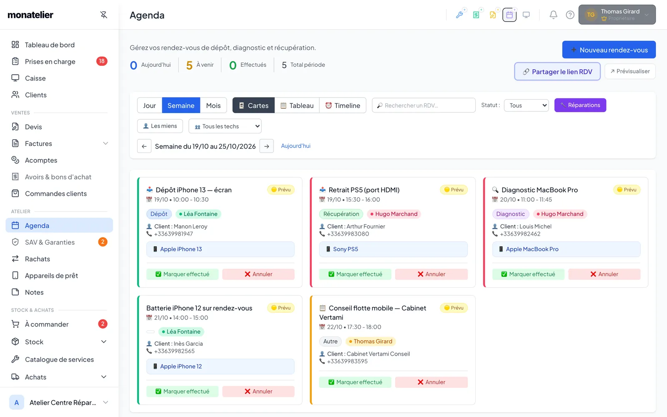Click the wrench quick-add repair icon
Screen dimensions: 667x417
point(459,15)
